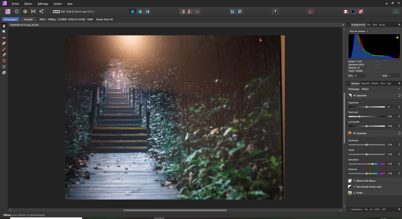
Task: Open the Tous les canaux dropdown
Action: coord(359,31)
